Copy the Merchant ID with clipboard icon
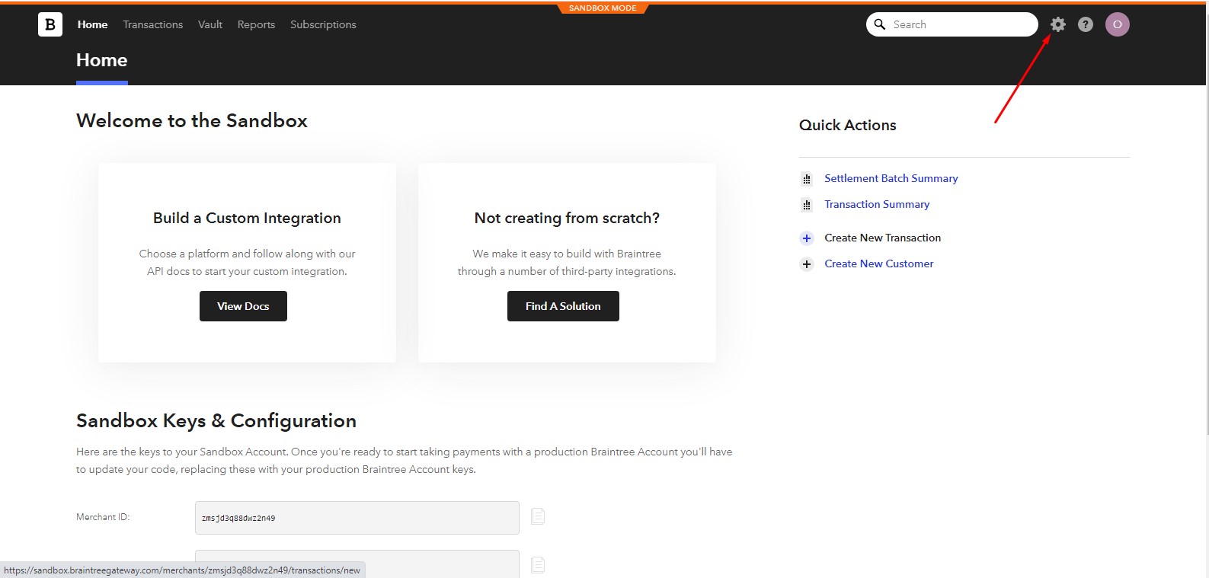Viewport: 1209px width, 578px height. (x=538, y=516)
